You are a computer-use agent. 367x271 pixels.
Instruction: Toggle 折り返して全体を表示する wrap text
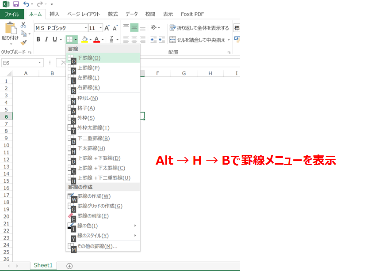click(199, 28)
